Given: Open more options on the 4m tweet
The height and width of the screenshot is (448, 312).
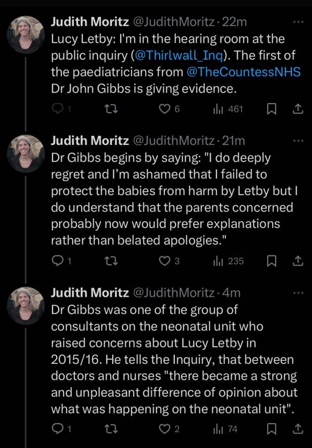Looking at the screenshot, I should pyautogui.click(x=298, y=293).
